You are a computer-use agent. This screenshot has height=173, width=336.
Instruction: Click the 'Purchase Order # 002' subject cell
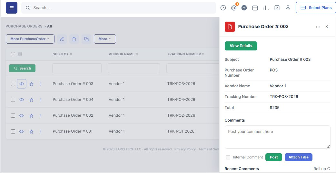(x=73, y=115)
